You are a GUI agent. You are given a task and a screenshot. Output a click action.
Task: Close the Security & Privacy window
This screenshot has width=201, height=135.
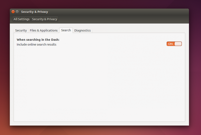click(13, 12)
